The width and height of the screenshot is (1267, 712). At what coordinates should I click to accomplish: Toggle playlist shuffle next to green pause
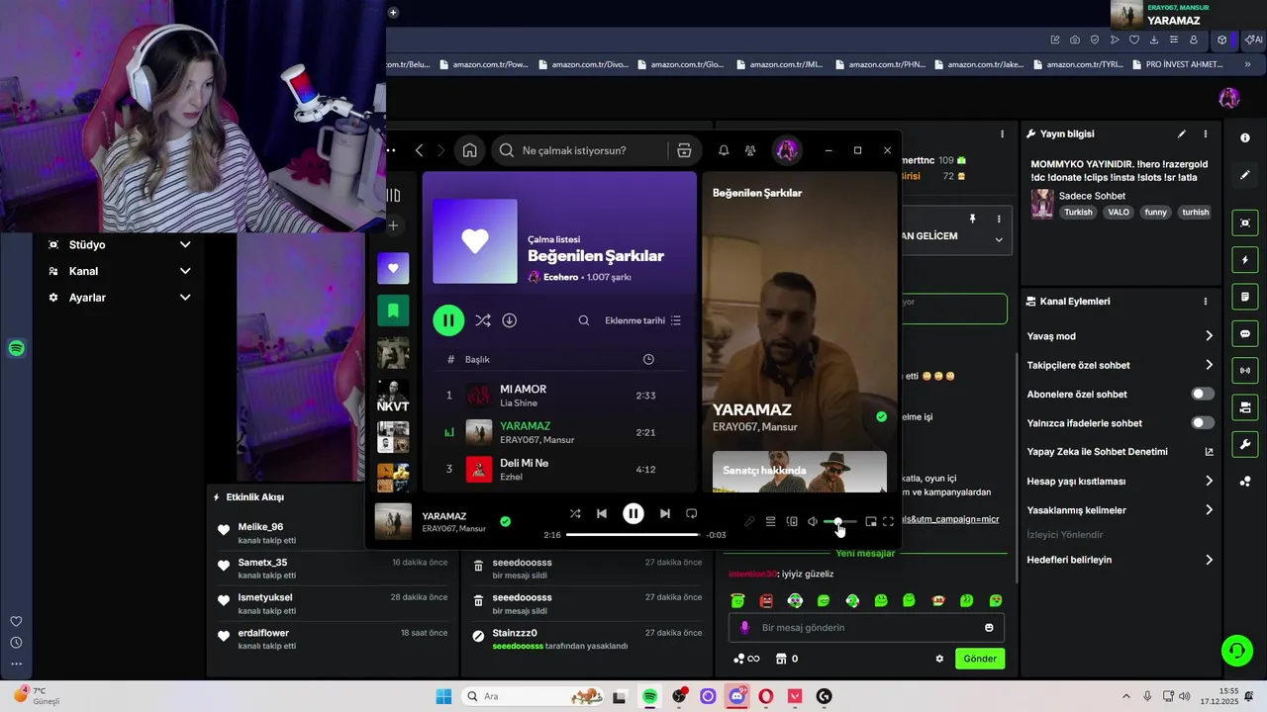click(482, 320)
